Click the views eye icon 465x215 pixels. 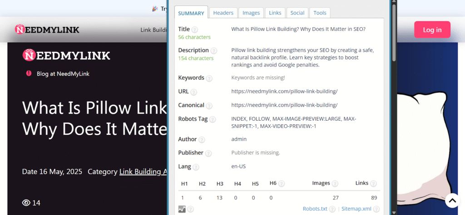point(26,203)
